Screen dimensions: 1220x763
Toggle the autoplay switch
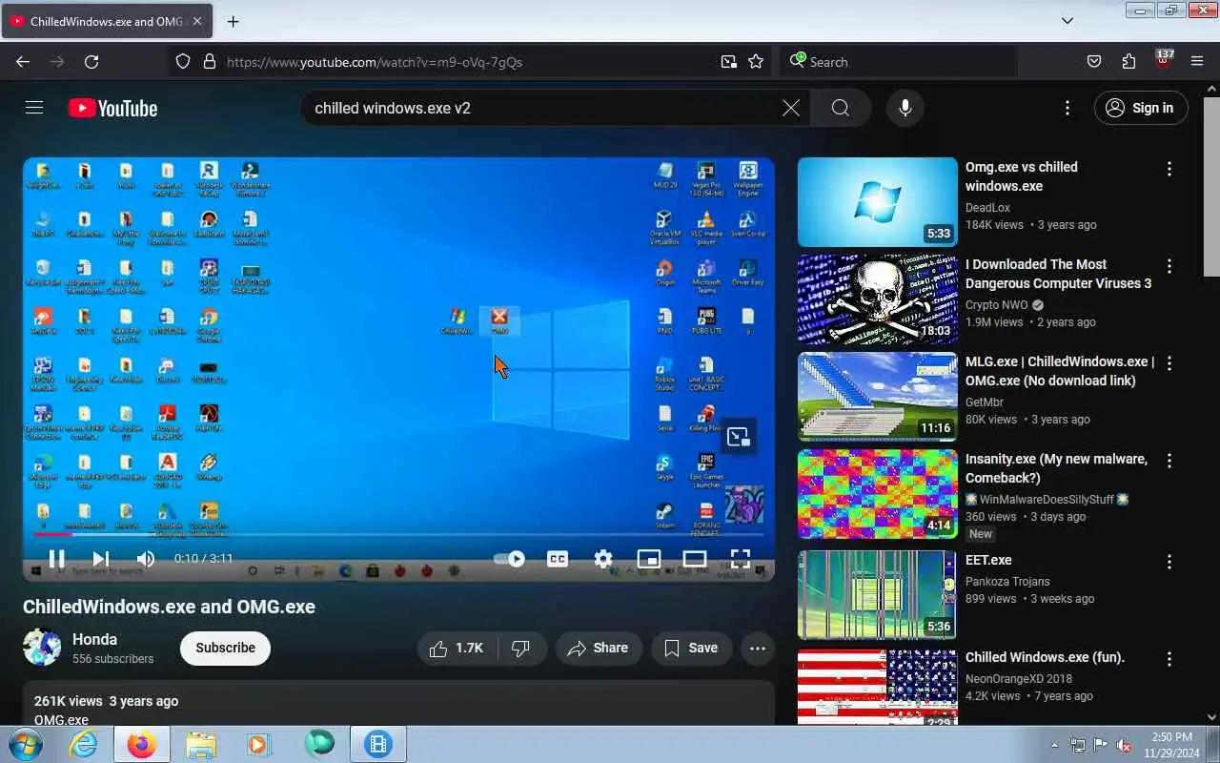pos(509,559)
